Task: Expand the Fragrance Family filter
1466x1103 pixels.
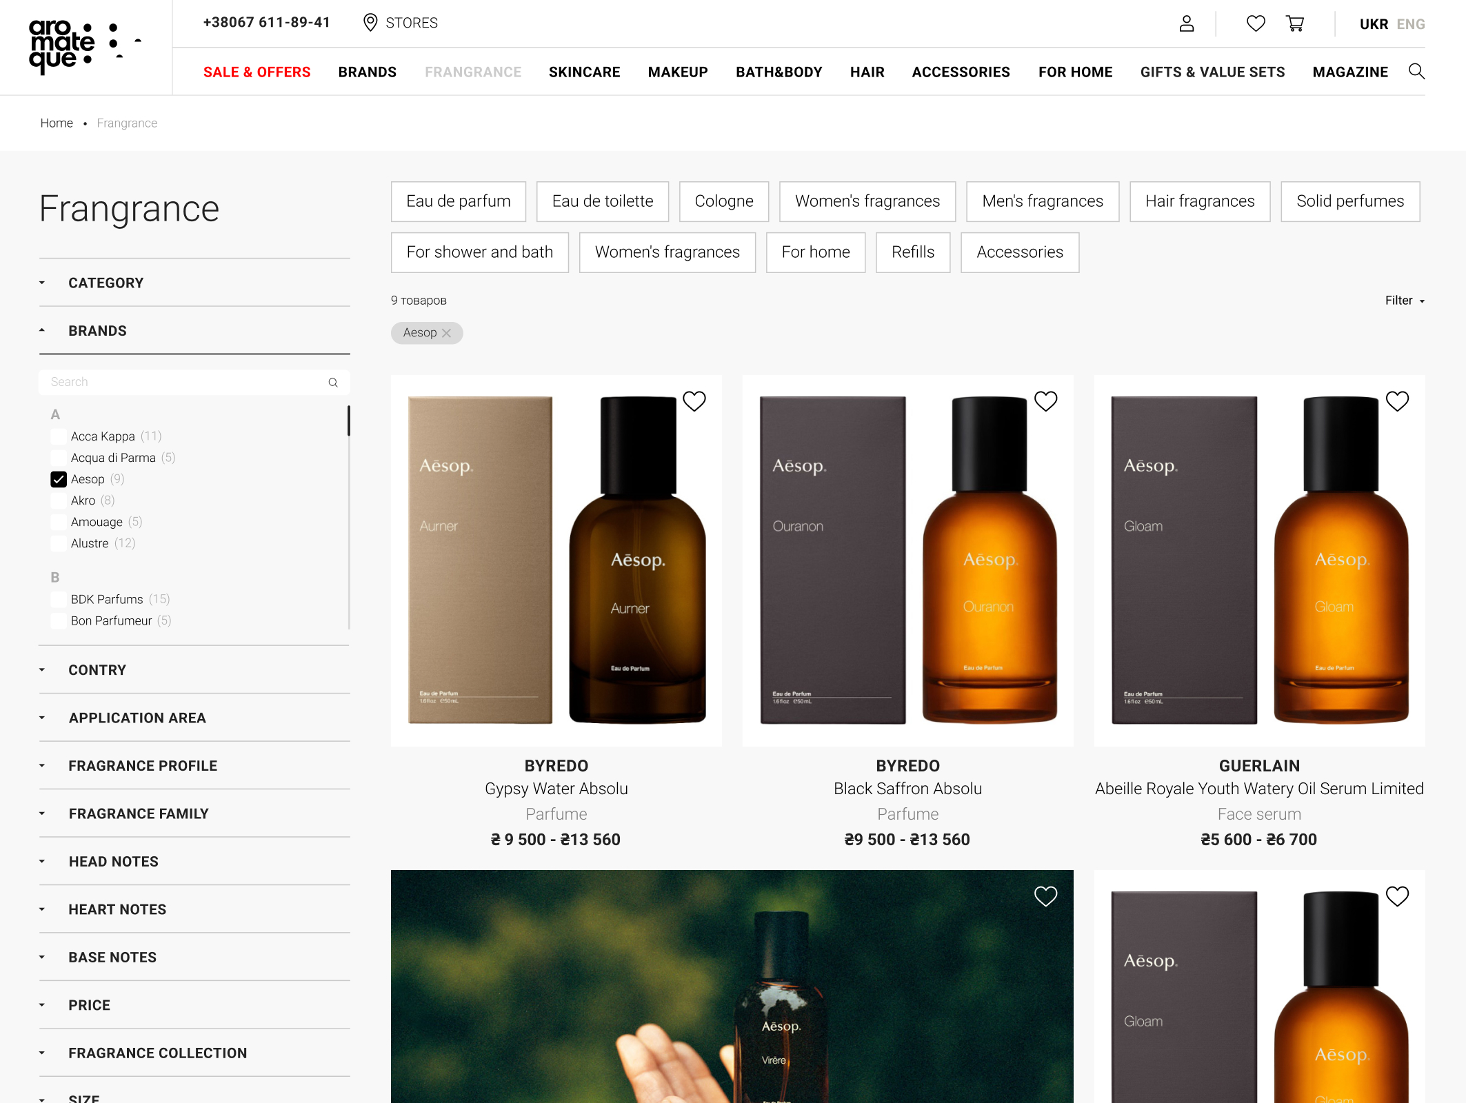Action: [194, 813]
